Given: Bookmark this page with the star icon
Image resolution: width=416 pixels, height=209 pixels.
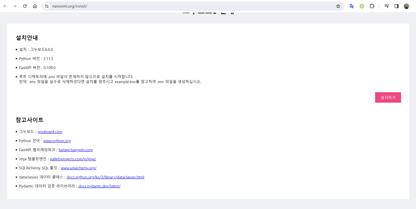Looking at the screenshot, I should coord(338,6).
